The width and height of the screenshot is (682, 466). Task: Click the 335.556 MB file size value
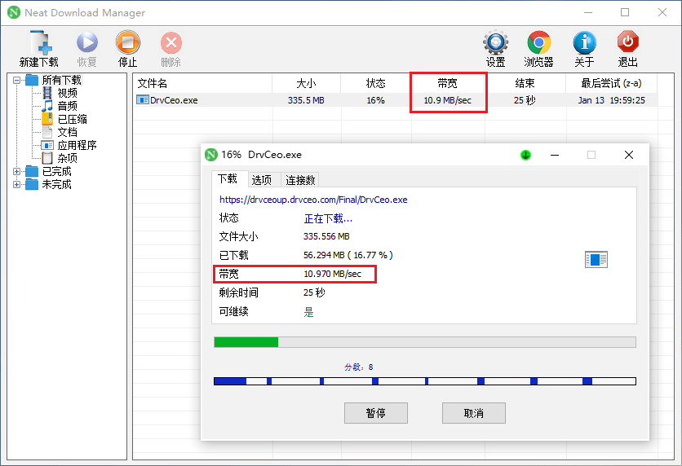click(x=326, y=236)
